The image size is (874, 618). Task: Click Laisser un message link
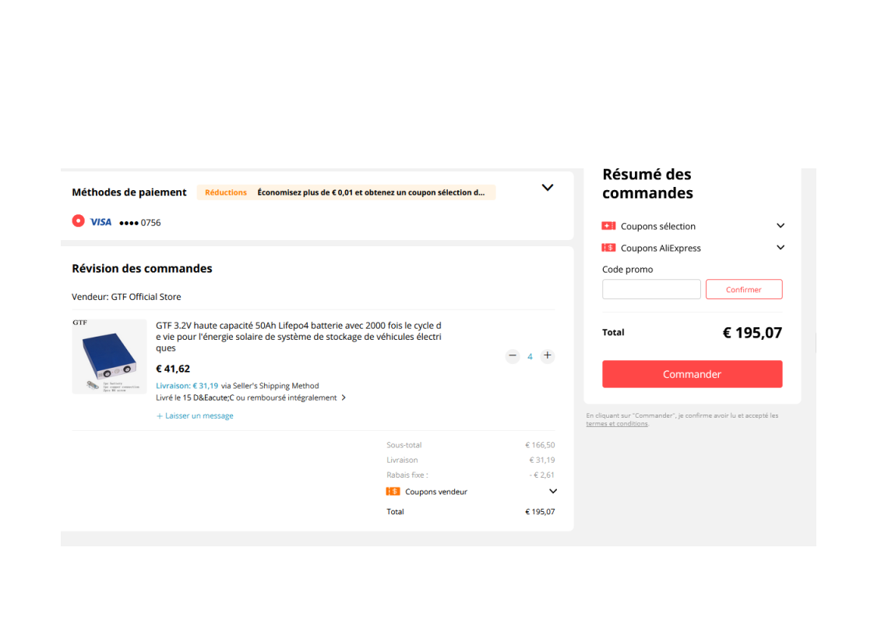coord(196,416)
